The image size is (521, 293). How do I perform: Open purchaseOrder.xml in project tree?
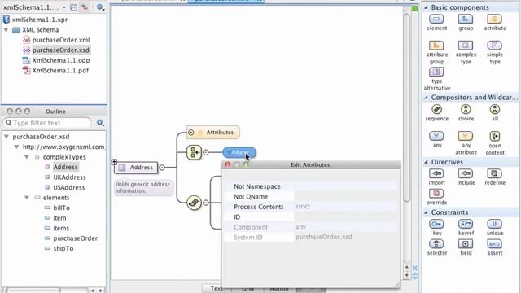[x=61, y=40]
